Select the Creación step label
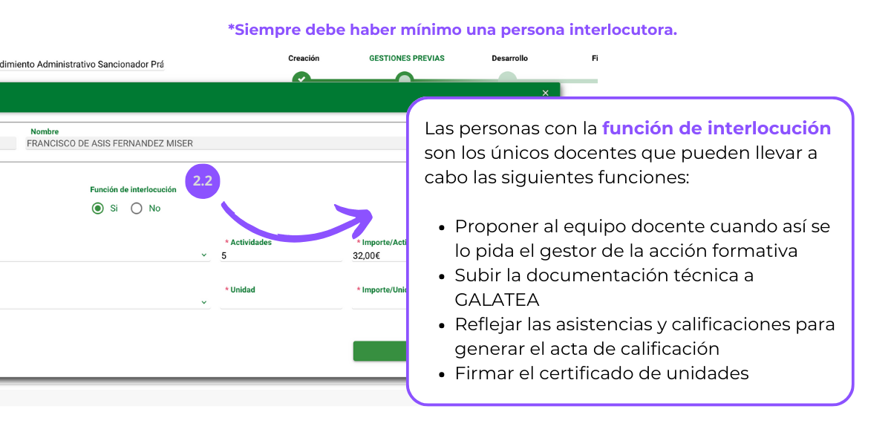Viewport: 891px width, 429px height. [x=304, y=58]
